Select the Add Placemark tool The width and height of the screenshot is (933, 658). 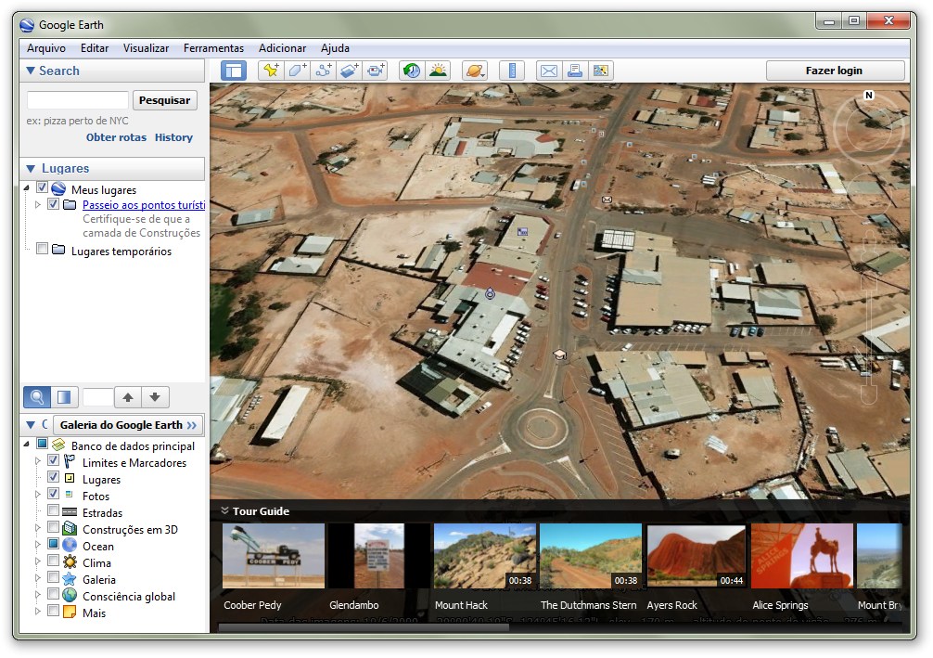click(270, 71)
